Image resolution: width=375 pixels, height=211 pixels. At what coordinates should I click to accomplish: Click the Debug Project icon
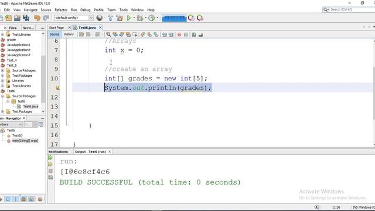pos(140,18)
